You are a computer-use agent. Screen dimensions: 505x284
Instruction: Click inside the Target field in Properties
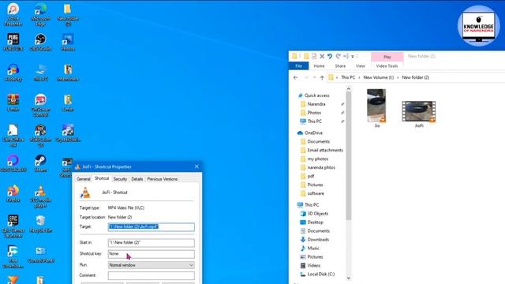(151, 226)
